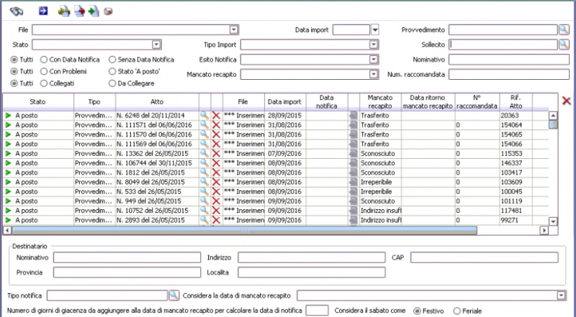
Task: Select the 'Con Problemi' radio option
Action: coord(45,71)
